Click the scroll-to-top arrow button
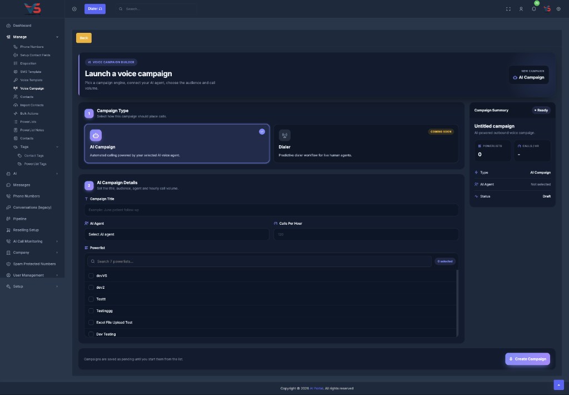The image size is (569, 395). coord(559,385)
